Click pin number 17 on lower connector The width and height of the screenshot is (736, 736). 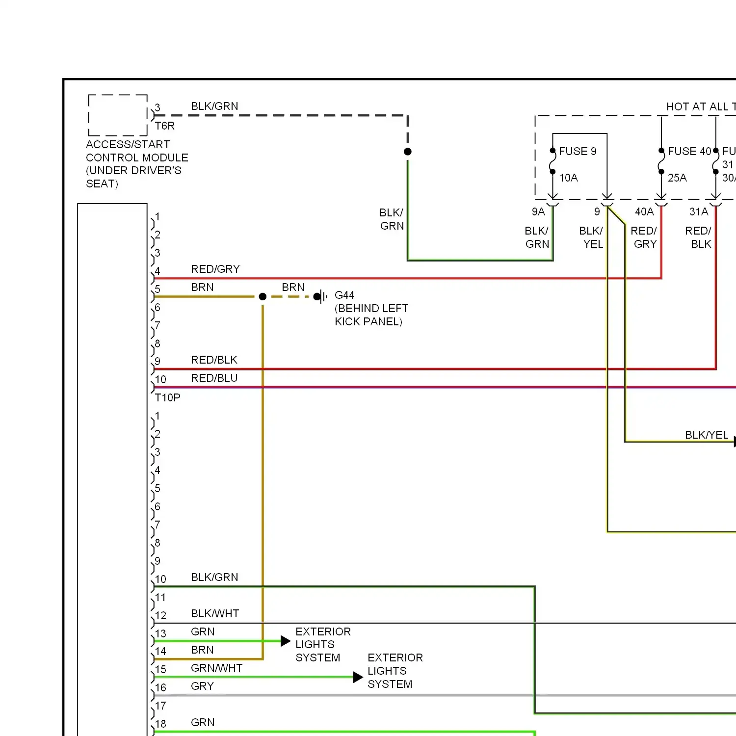tap(160, 706)
